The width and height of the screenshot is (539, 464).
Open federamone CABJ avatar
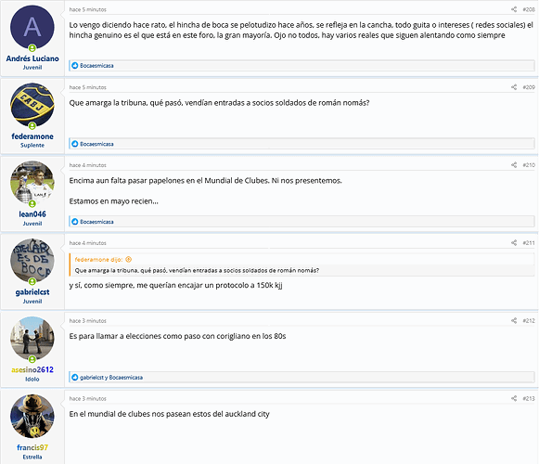(x=32, y=105)
